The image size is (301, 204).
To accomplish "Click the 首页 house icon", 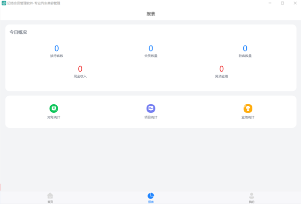I will pos(50,195).
